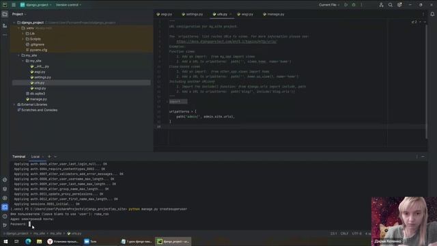The image size is (437, 246).
Task: Hide the terminal panel
Action: [423, 156]
